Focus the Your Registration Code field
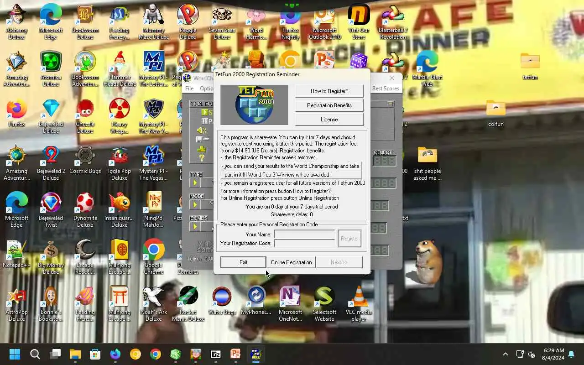Screen dimensions: 584x365 click(x=304, y=243)
